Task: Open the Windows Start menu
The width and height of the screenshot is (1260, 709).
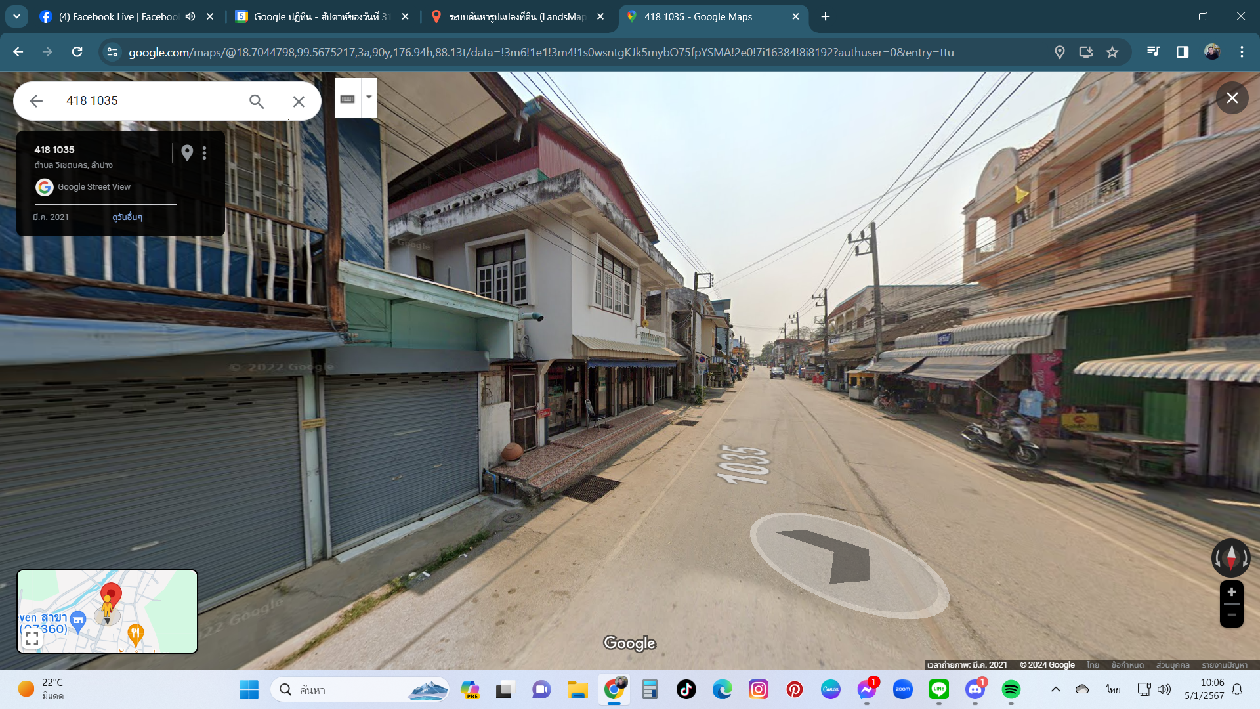Action: pyautogui.click(x=249, y=689)
